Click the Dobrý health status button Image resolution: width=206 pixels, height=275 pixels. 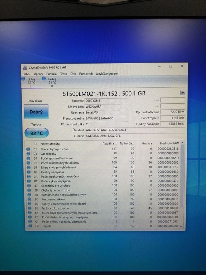tap(36, 112)
